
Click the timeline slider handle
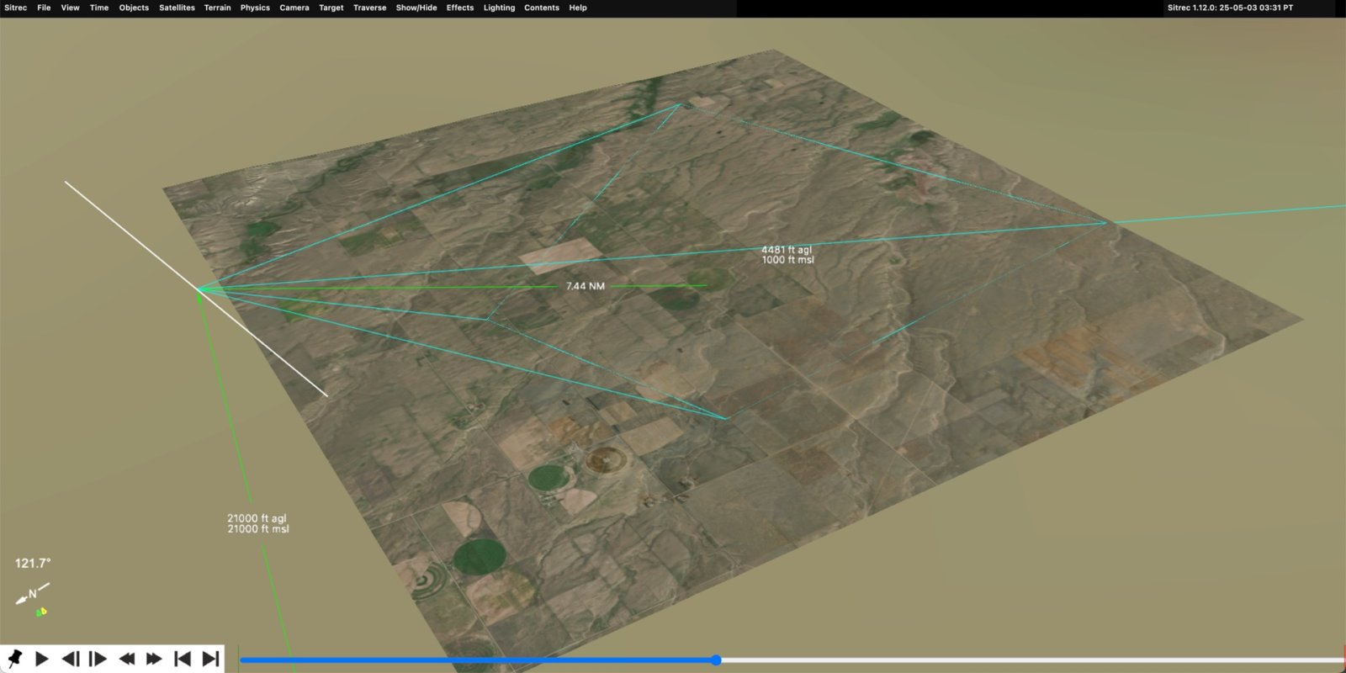(716, 660)
